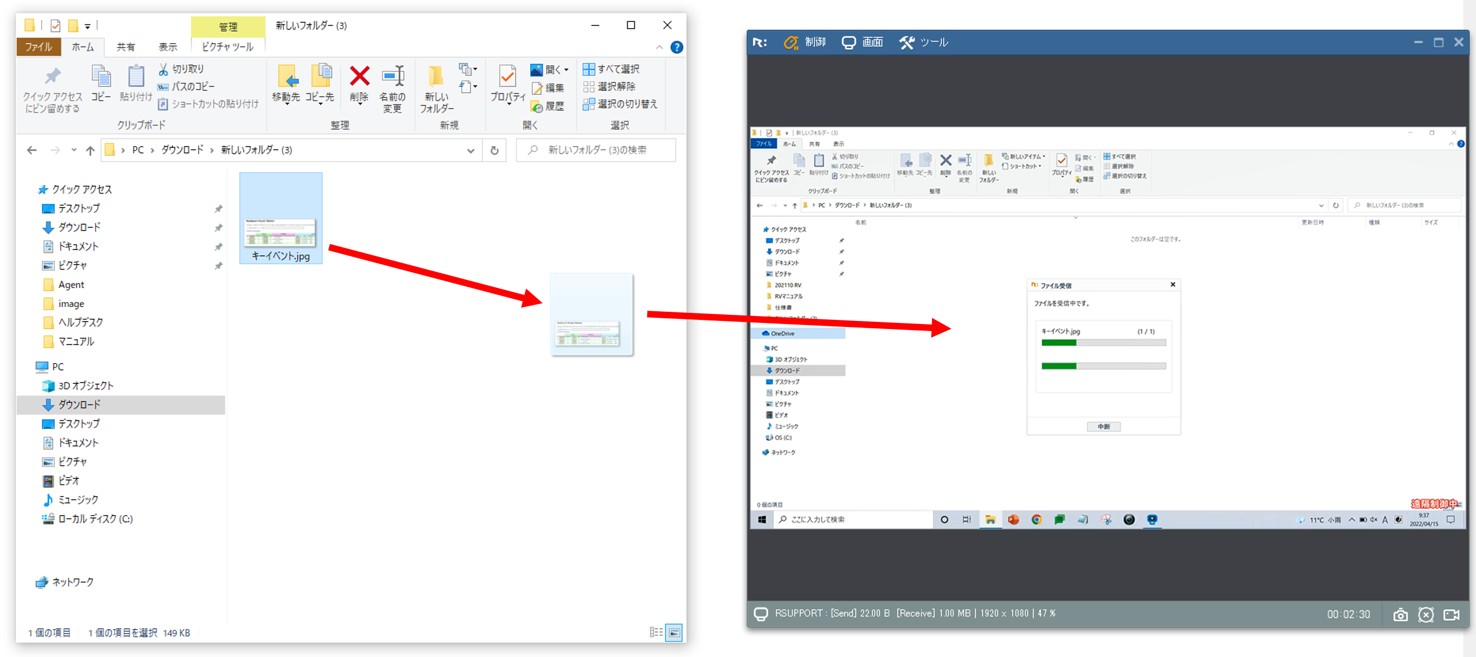Click パスのコピー in the left Explorer ribbon
The image size is (1476, 657).
[x=186, y=86]
